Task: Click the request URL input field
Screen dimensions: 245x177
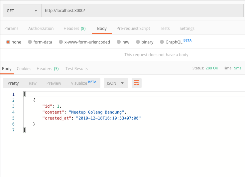Action: tap(142, 11)
